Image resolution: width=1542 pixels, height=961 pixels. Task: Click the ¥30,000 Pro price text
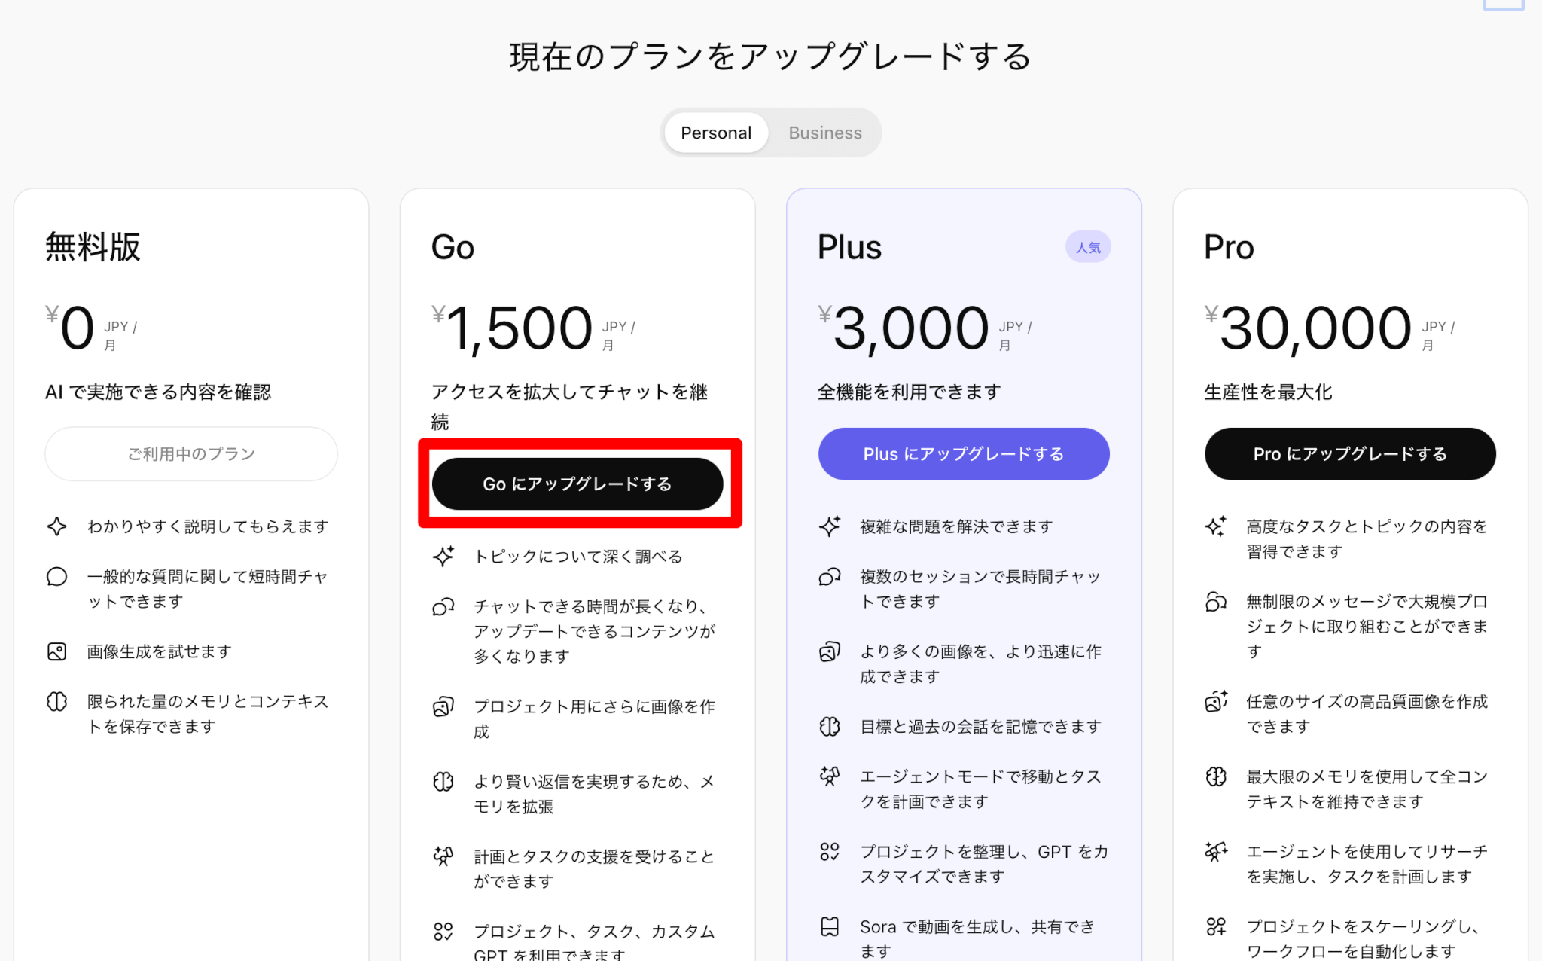1315,329
